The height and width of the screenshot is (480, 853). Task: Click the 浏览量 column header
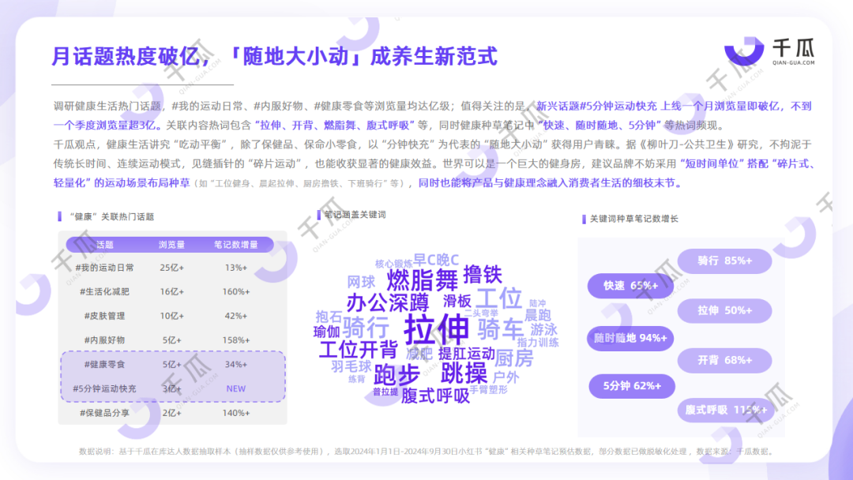click(171, 245)
